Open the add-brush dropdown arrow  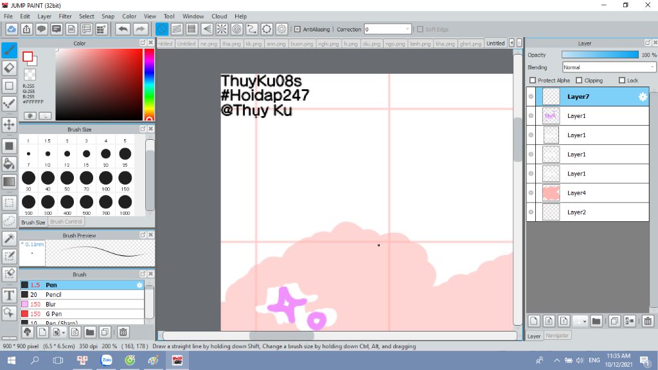[64, 332]
